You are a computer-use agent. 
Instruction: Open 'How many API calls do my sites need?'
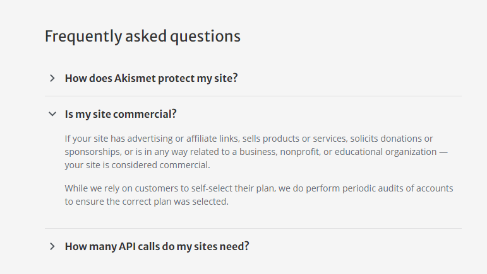pos(157,246)
